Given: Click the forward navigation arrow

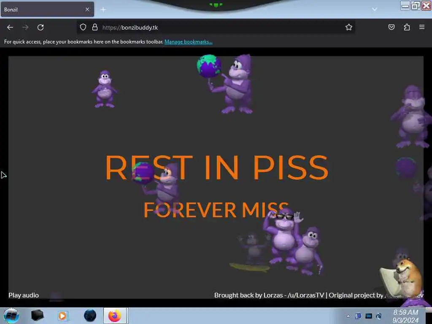Looking at the screenshot, I should 25,27.
